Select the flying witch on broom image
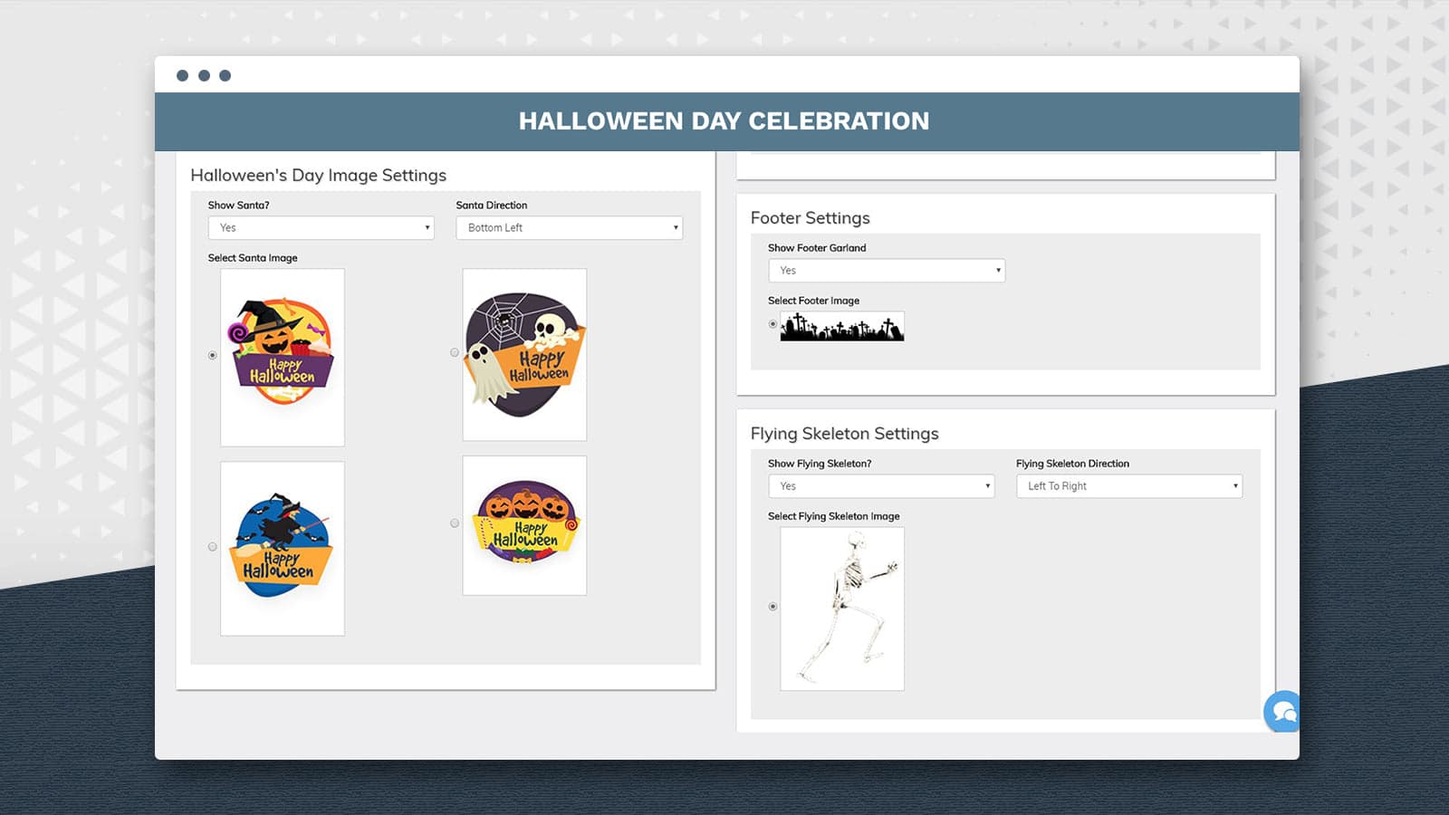Image resolution: width=1449 pixels, height=815 pixels. (283, 548)
